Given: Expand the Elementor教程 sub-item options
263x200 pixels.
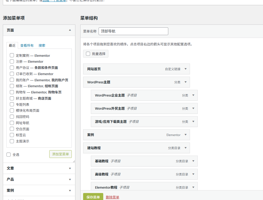Looking at the screenshot, I should click(x=193, y=187).
